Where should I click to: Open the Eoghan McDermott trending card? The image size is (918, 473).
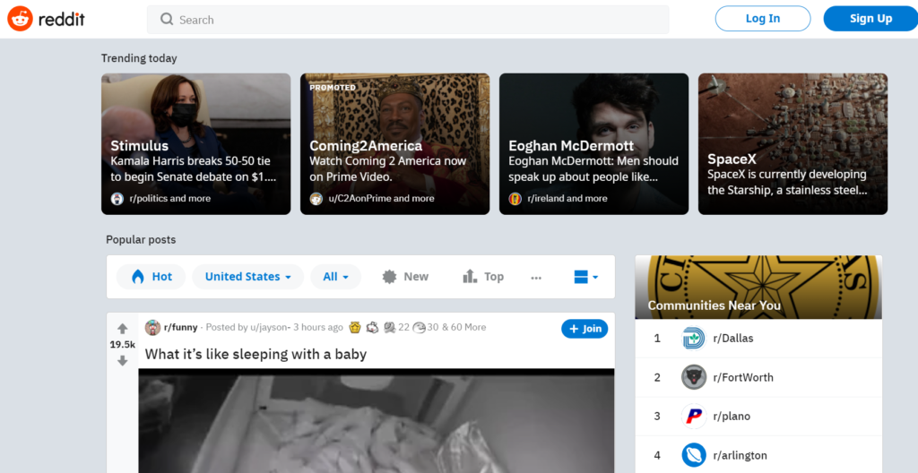(x=594, y=144)
